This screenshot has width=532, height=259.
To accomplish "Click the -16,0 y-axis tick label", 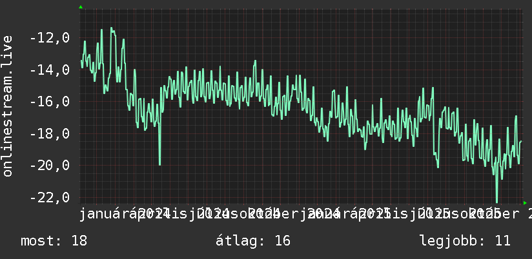I will tap(50, 102).
